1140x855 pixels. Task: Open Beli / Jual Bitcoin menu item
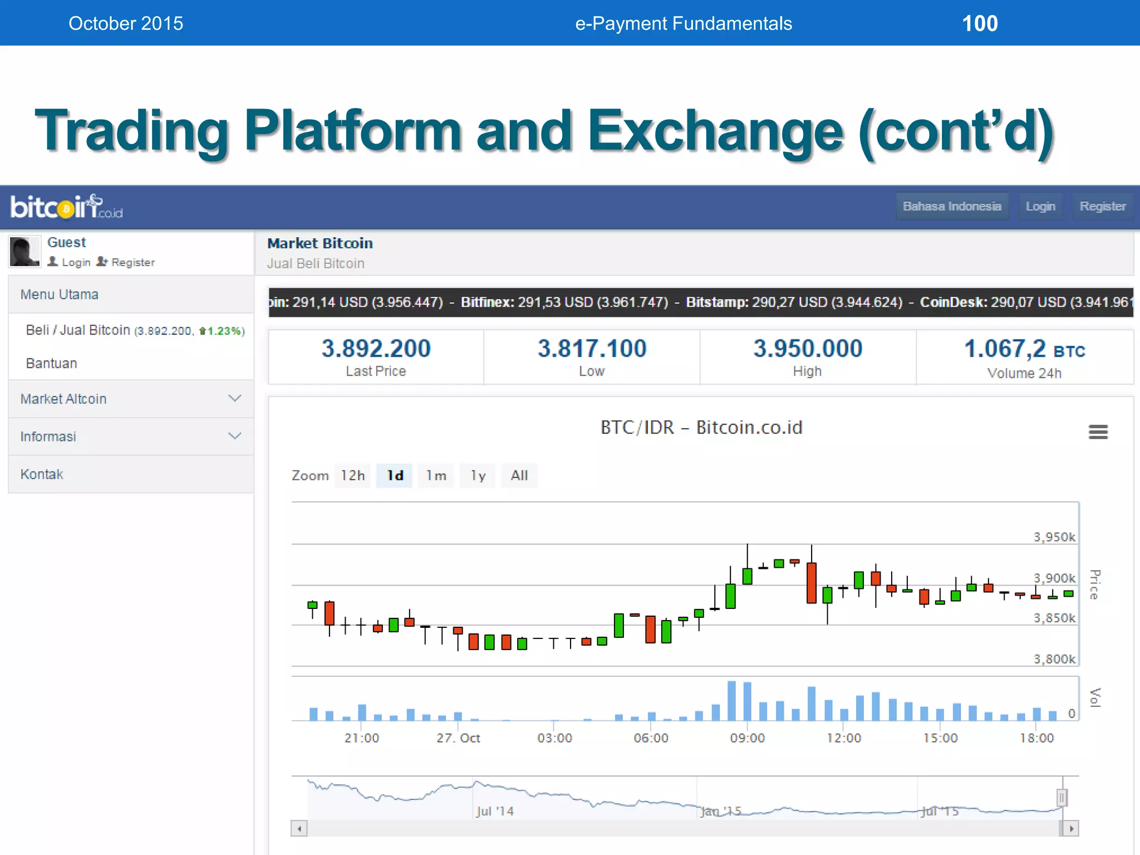(131, 330)
